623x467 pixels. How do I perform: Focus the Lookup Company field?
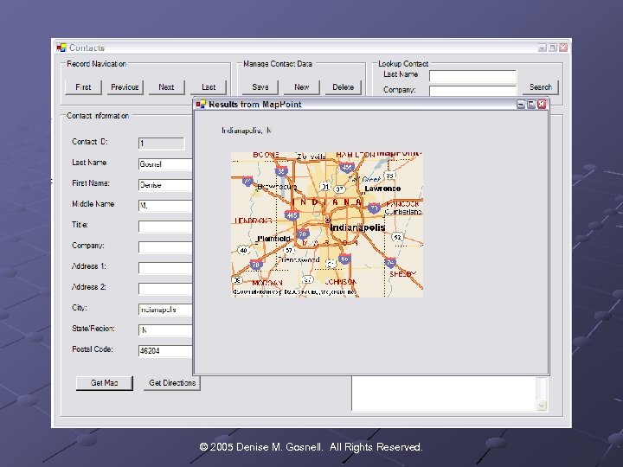point(472,91)
